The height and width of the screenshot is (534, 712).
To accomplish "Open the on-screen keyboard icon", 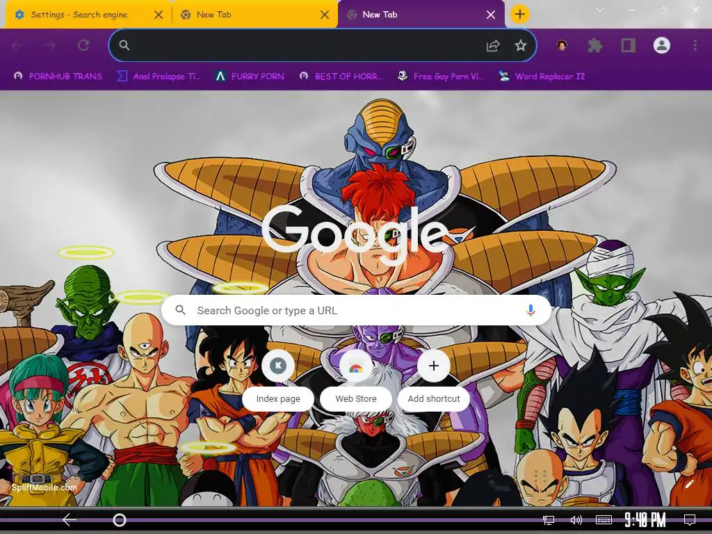I will [x=604, y=520].
